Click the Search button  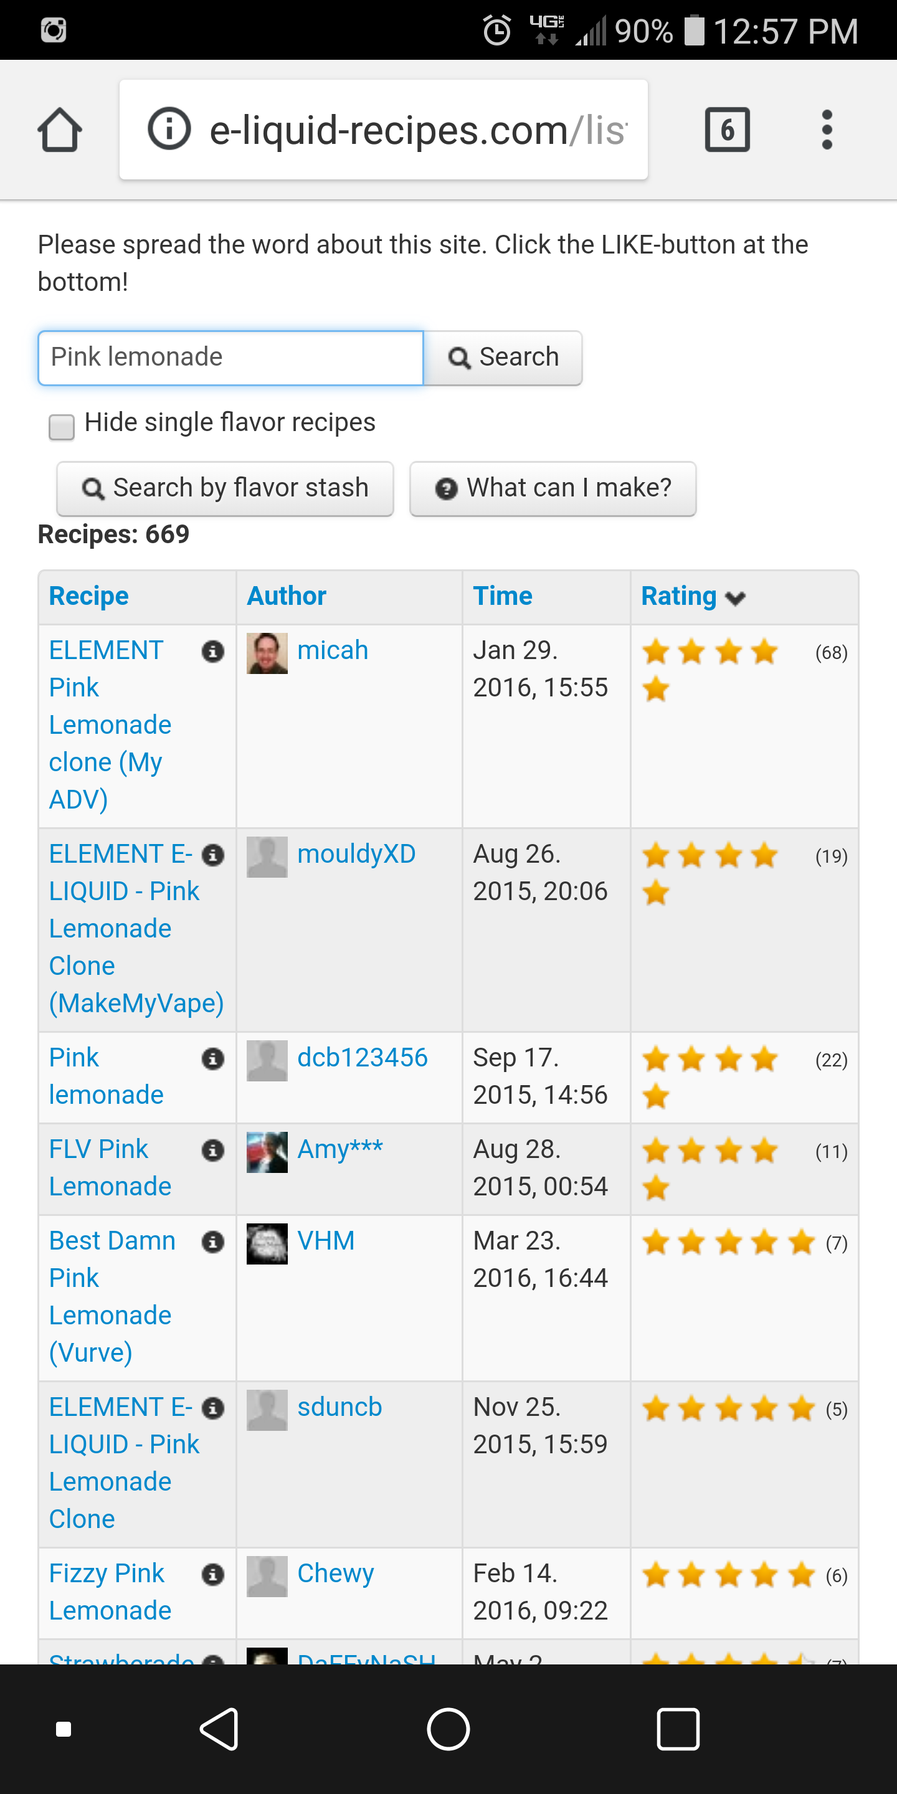click(503, 358)
